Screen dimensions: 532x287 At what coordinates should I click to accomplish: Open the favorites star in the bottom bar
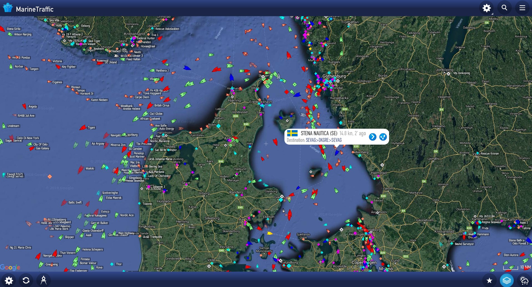(x=489, y=280)
